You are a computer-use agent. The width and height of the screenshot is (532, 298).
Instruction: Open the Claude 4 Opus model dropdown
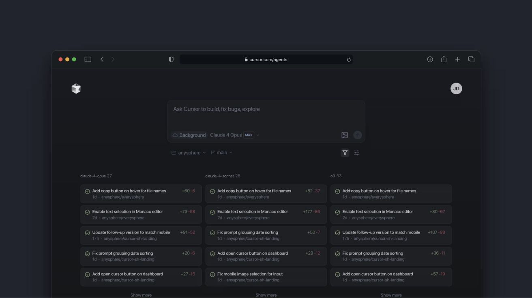point(235,135)
